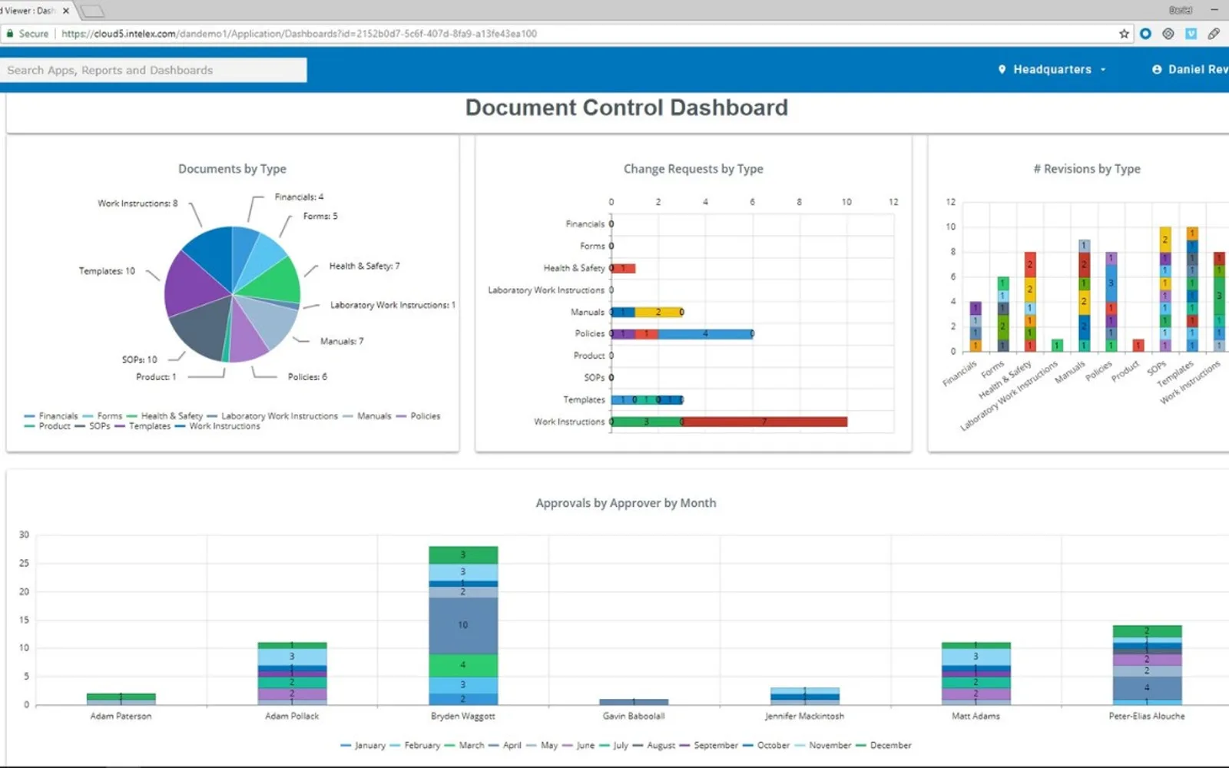Open the paperclip extension icon at far right
The width and height of the screenshot is (1229, 768).
[x=1214, y=34]
